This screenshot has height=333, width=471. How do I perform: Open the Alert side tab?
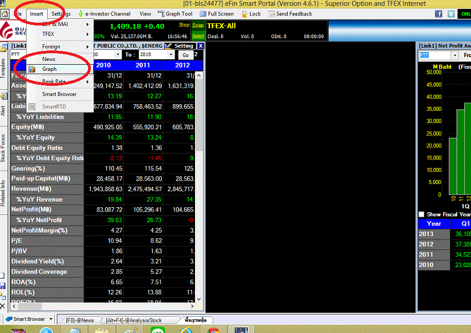pyautogui.click(x=3, y=111)
